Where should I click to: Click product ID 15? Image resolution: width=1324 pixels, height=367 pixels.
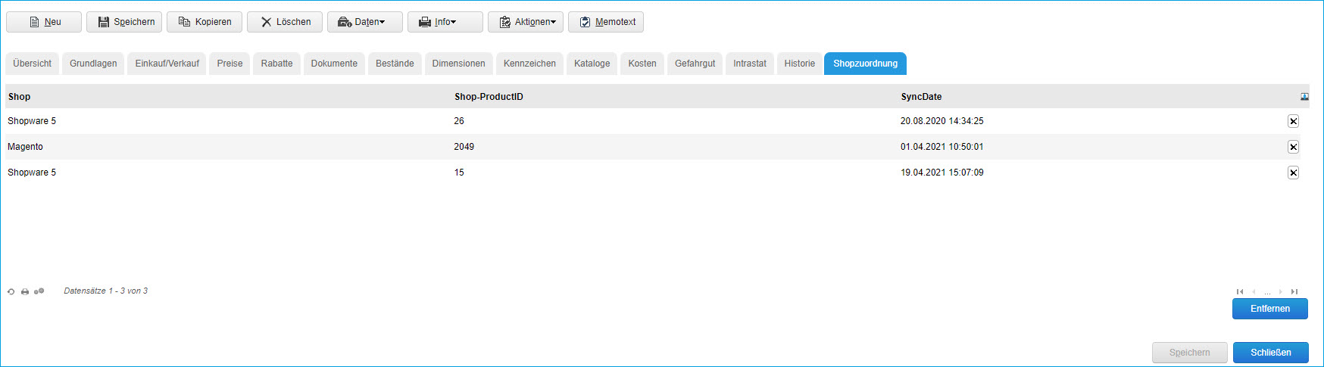tap(459, 173)
